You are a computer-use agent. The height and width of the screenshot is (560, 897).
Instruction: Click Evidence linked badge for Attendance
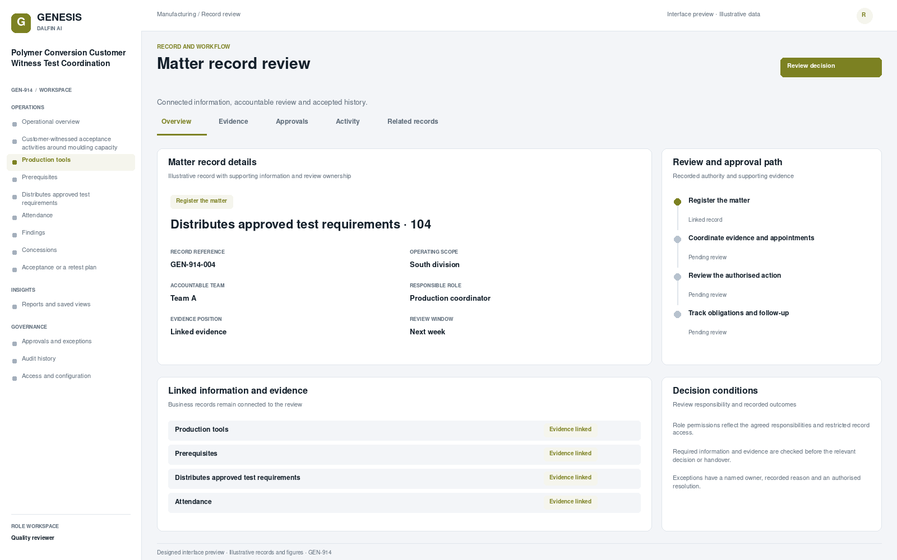pos(570,502)
